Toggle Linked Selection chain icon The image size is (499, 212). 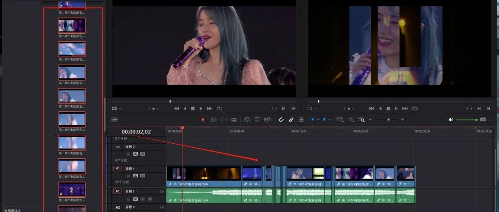(x=291, y=120)
